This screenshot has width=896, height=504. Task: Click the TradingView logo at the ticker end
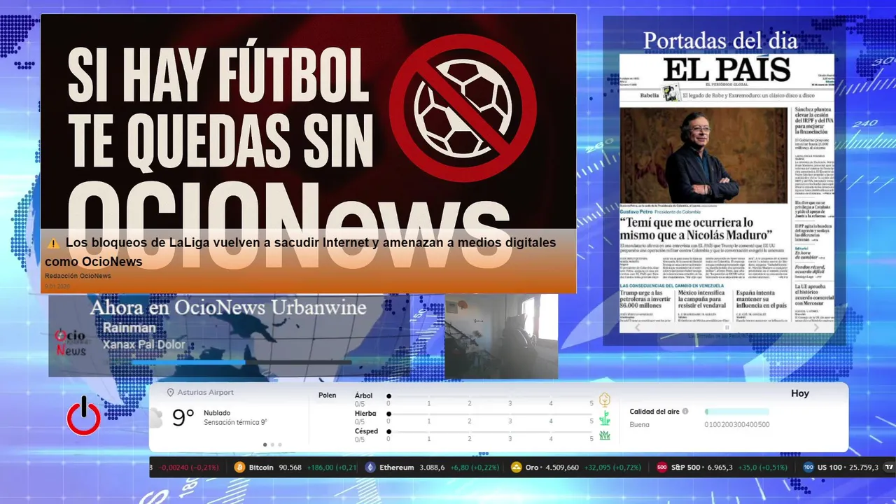point(889,468)
